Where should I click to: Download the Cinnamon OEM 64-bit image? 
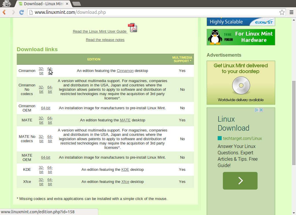click(45, 108)
